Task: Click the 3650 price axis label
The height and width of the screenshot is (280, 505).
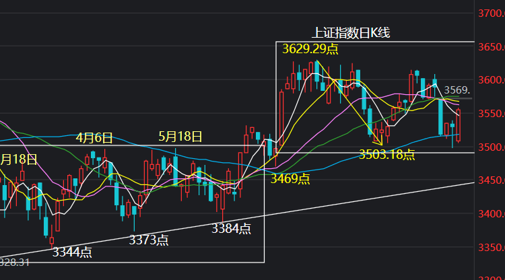Action: tap(492, 47)
